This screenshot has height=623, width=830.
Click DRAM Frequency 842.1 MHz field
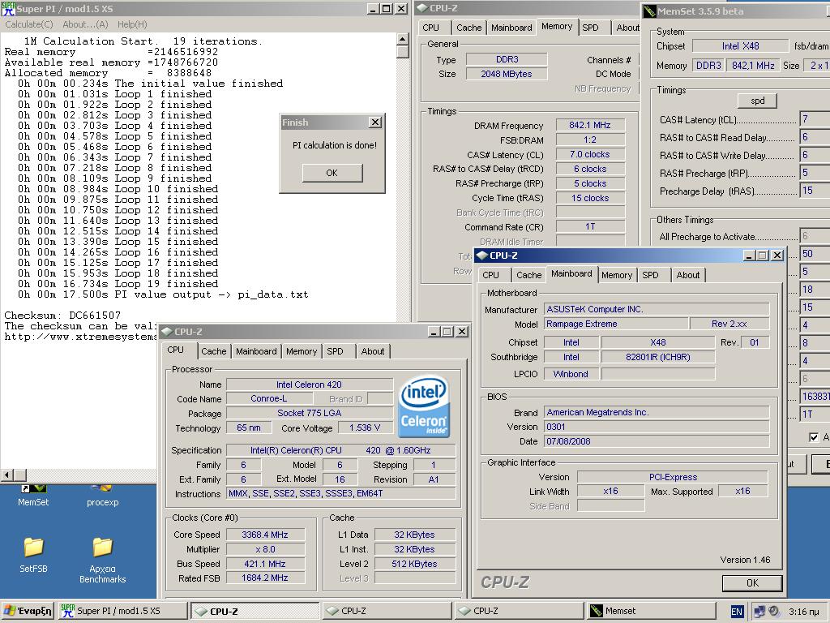click(590, 126)
